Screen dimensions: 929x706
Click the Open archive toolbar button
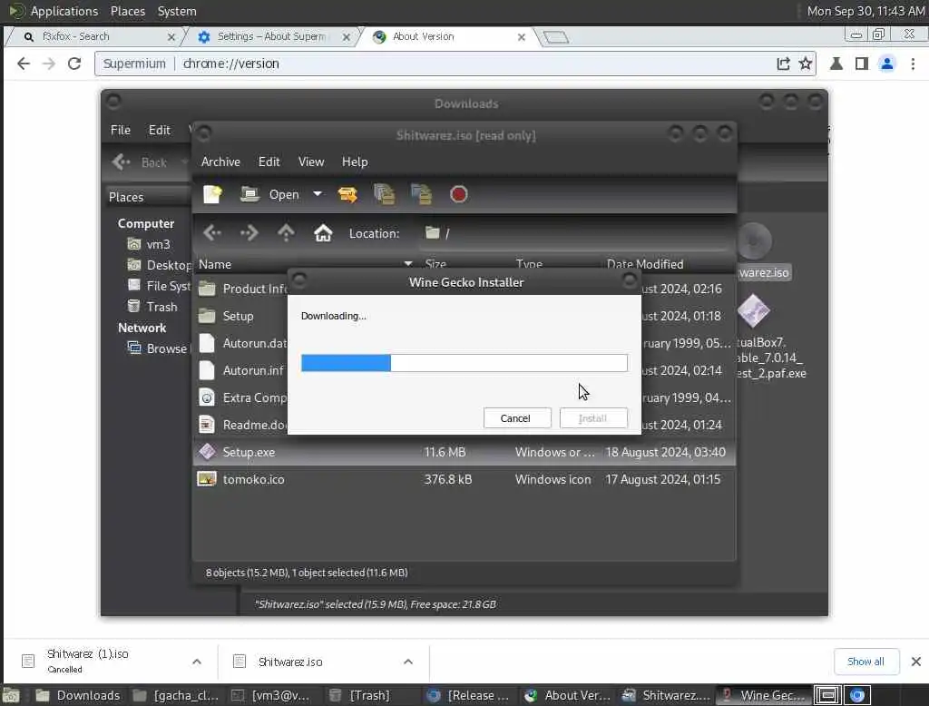270,194
